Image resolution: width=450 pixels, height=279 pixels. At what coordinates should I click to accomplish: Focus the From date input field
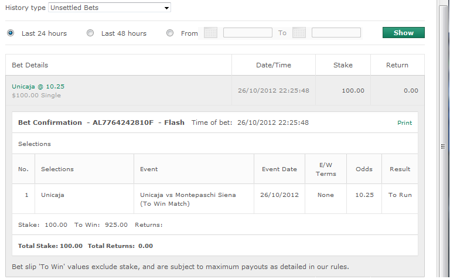click(247, 33)
